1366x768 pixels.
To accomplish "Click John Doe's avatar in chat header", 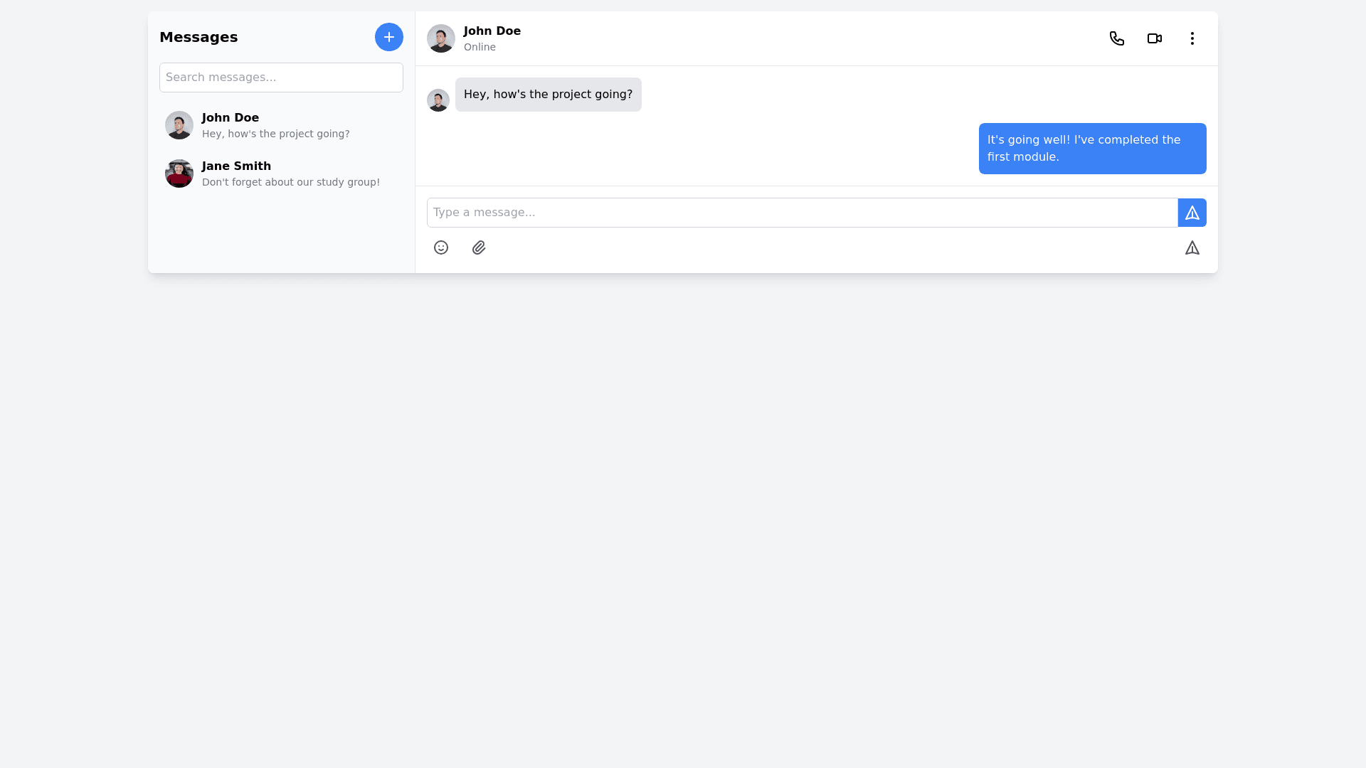I will click(441, 38).
